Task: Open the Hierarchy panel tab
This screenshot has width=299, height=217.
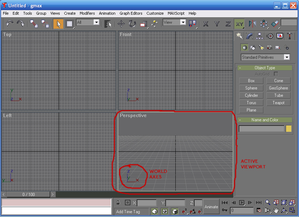Action: (x=260, y=36)
